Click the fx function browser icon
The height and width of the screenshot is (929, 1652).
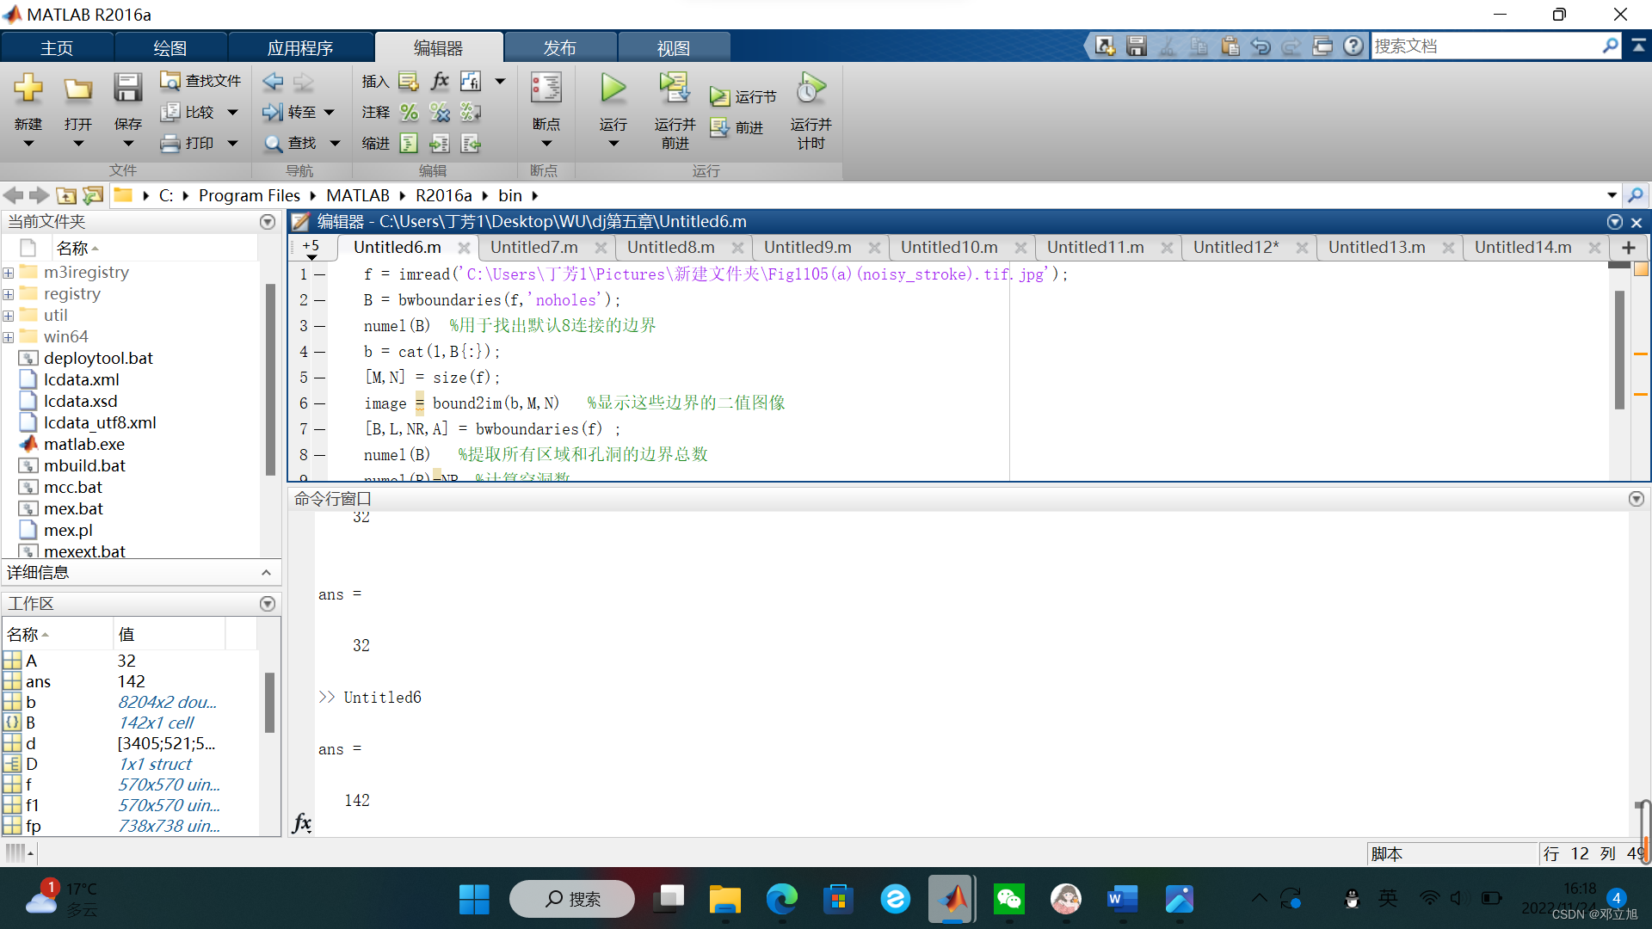[x=302, y=823]
